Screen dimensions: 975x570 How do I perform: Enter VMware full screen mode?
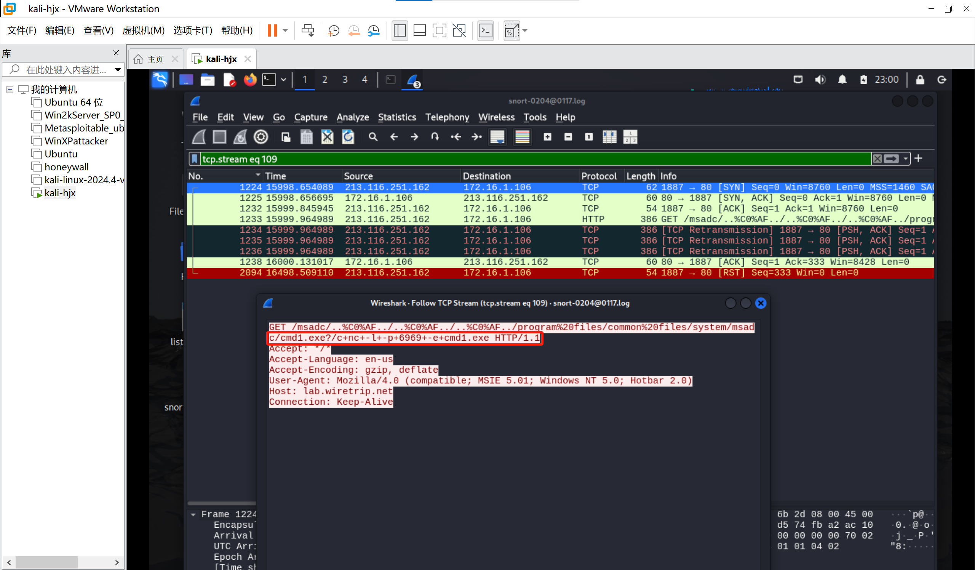pyautogui.click(x=439, y=30)
